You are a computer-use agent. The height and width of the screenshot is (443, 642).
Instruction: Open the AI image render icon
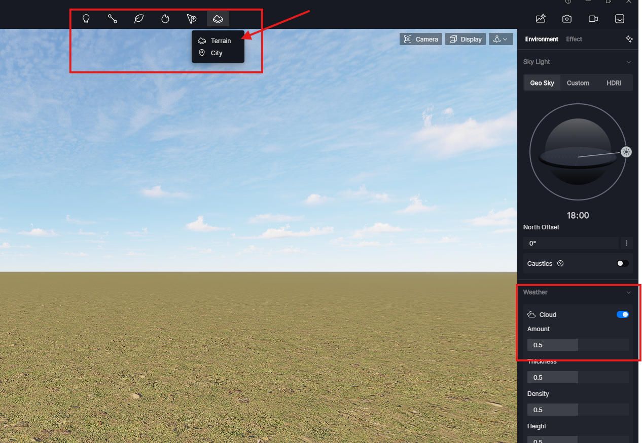(x=541, y=19)
